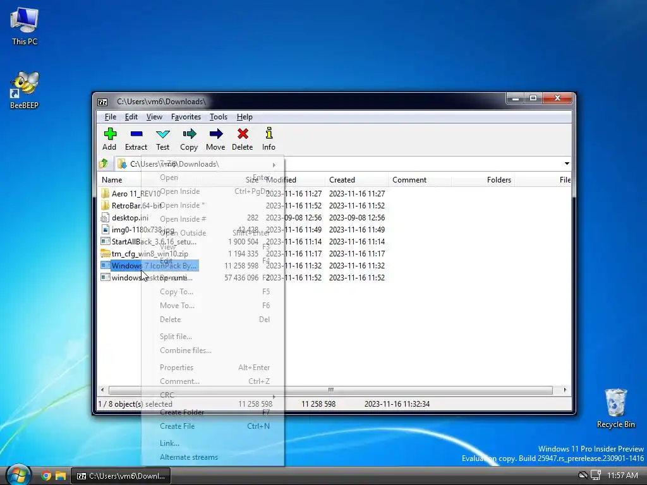Click the tm_cfg_win8_win10.zip archive icon
647x485 pixels.
(106, 253)
